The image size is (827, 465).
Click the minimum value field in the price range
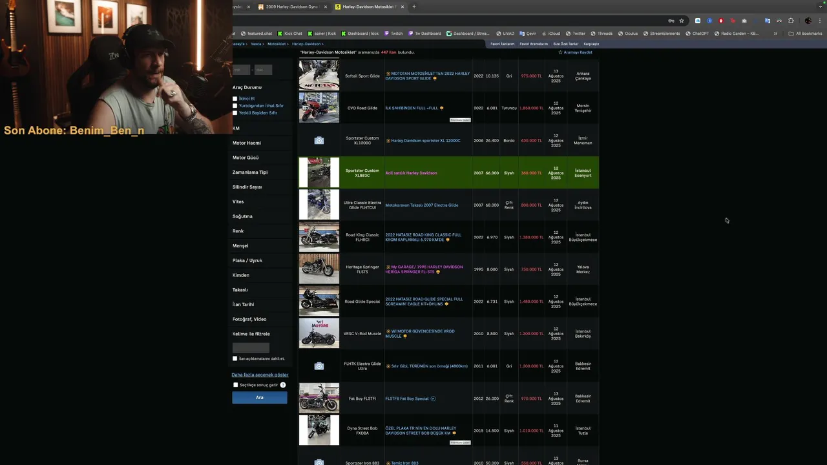tap(242, 70)
